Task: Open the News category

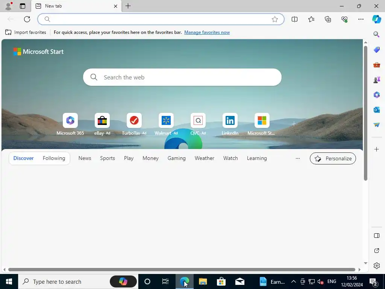Action: 85,158
